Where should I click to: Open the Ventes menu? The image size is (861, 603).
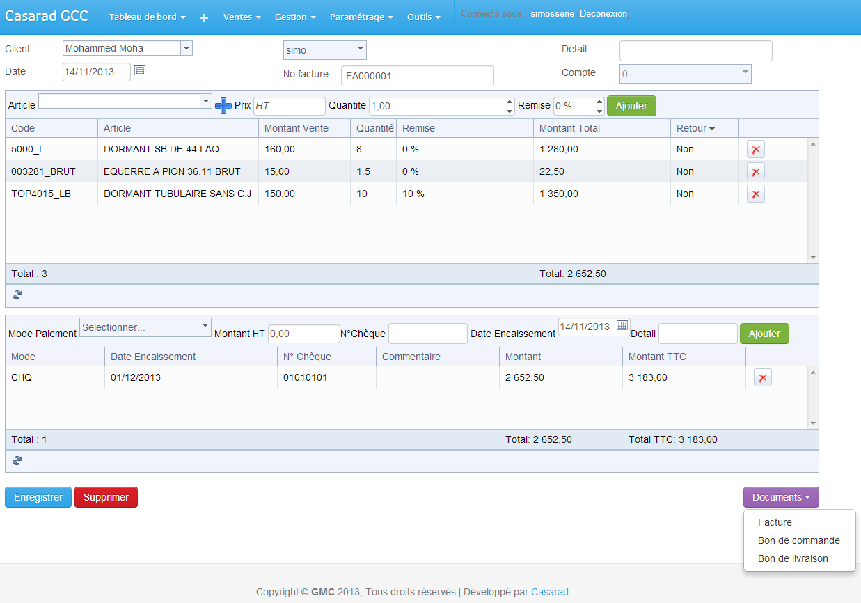242,17
